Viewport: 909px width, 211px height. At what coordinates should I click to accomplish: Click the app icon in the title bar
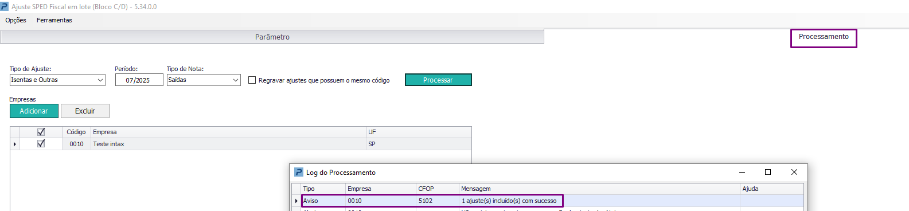5,6
